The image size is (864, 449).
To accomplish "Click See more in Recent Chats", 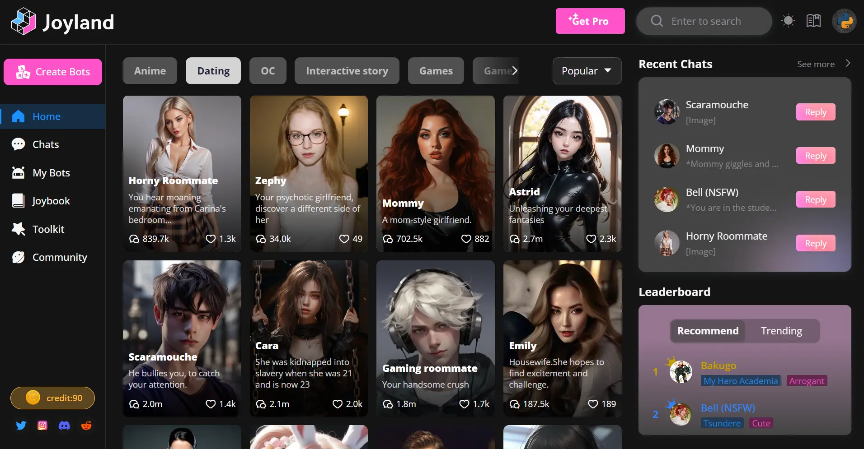I will pos(816,64).
